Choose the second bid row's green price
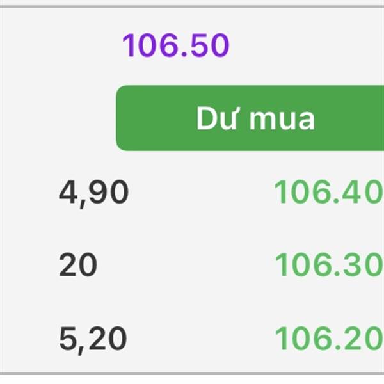This screenshot has width=384, height=384. [328, 265]
